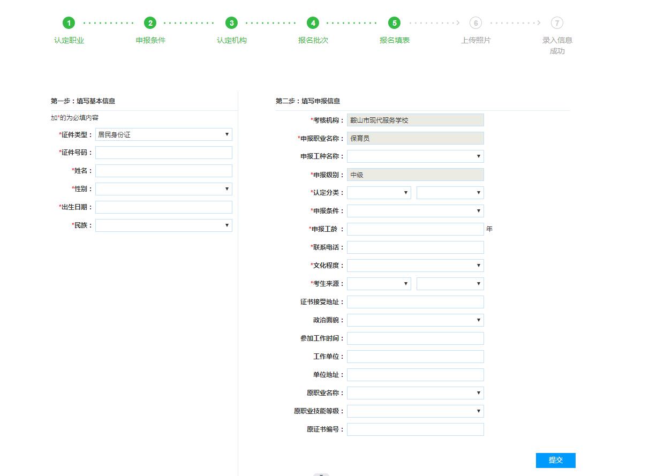
Task: Open the 性别 dropdown
Action: pyautogui.click(x=164, y=189)
